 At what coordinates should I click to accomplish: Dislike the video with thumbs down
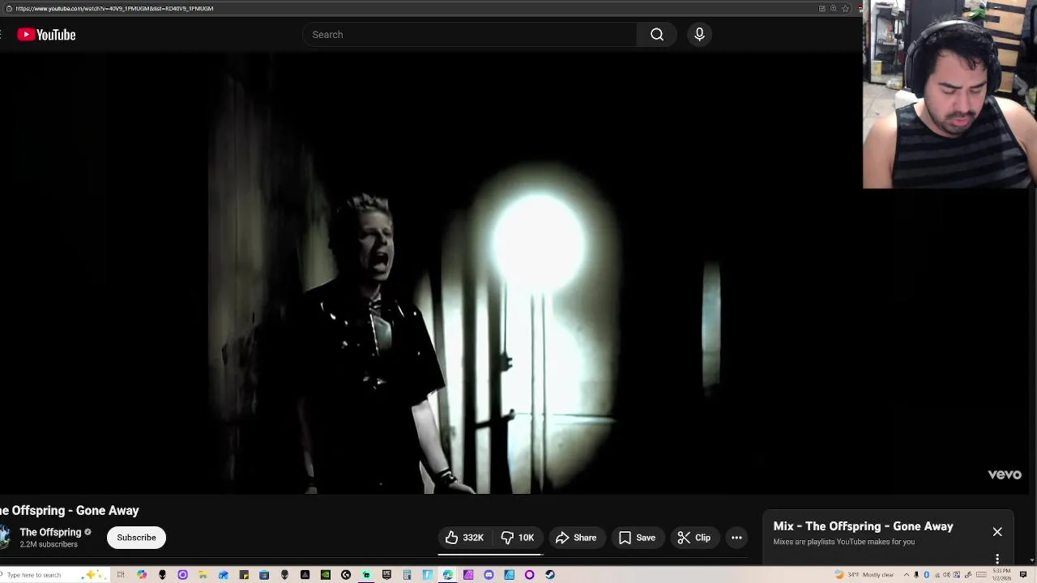[x=518, y=538]
